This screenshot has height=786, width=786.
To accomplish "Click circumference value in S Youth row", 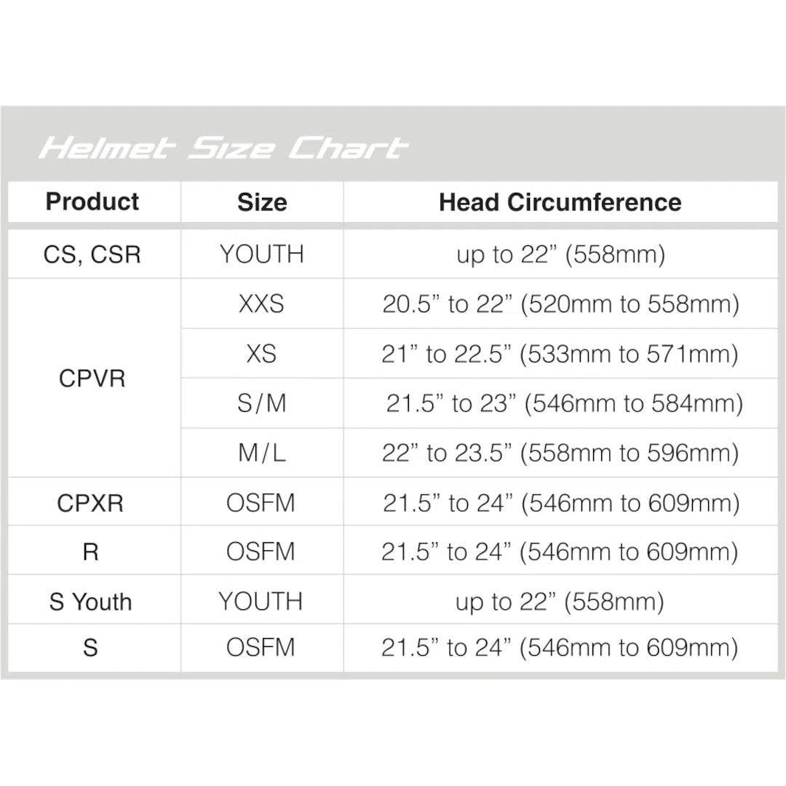I will pos(560,602).
